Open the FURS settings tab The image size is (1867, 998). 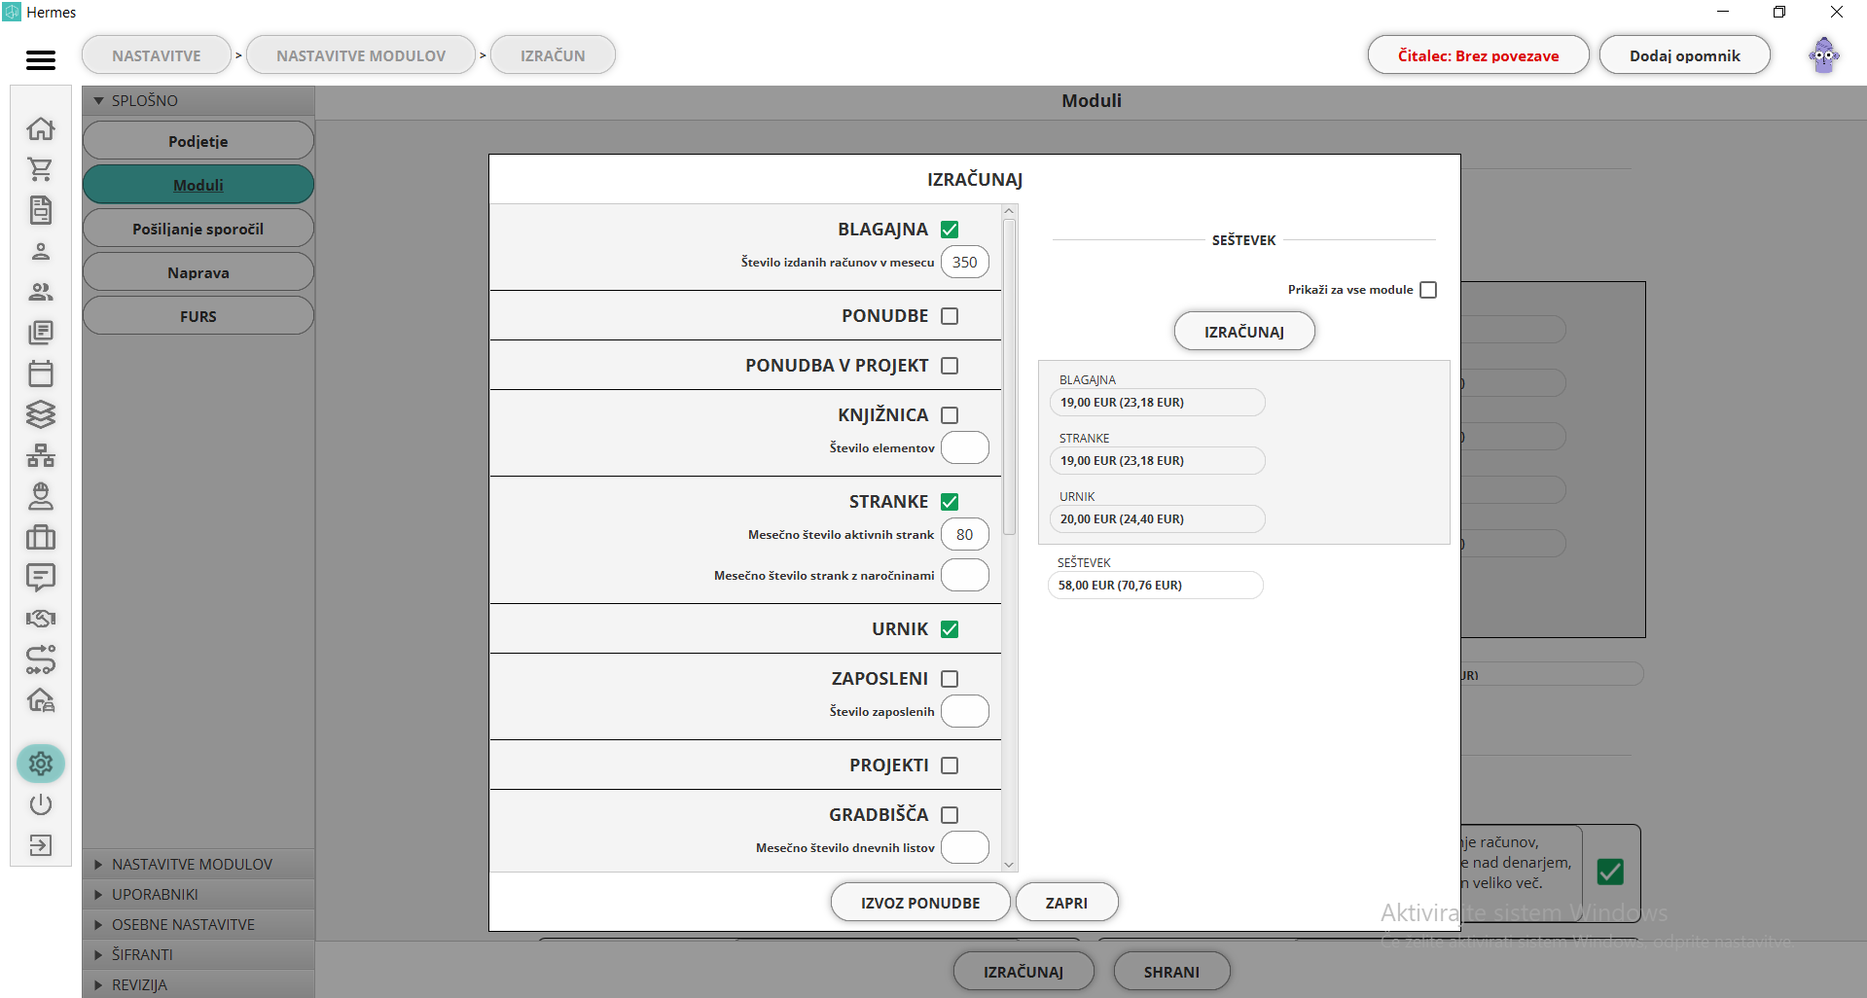(198, 316)
